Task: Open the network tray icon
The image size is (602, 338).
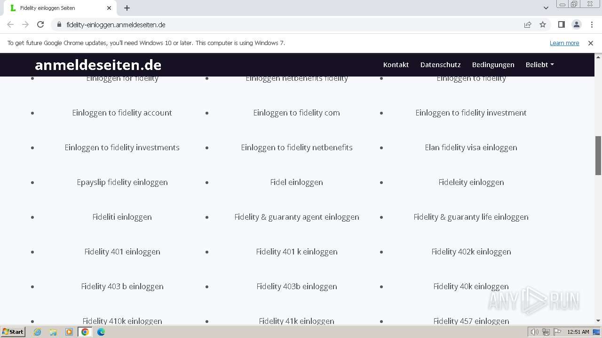Action: point(546,332)
